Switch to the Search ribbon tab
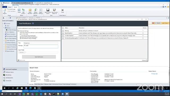The height and width of the screenshot is (96, 170). click(x=15, y=7)
